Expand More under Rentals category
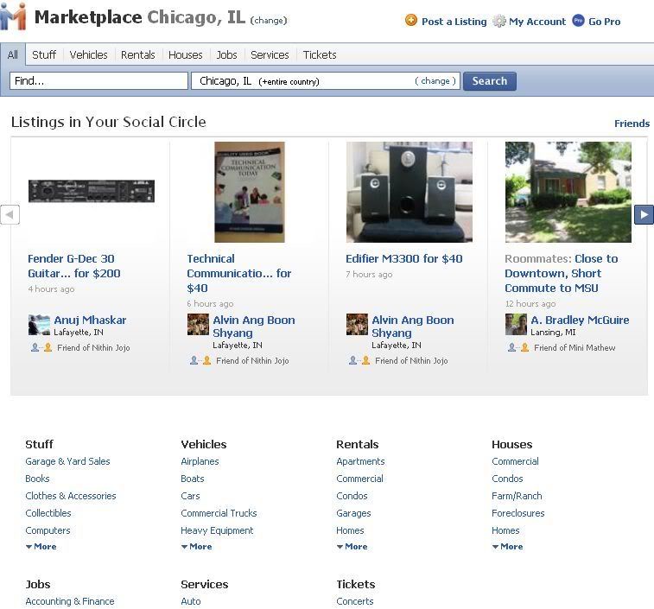Image resolution: width=654 pixels, height=609 pixels. point(352,547)
